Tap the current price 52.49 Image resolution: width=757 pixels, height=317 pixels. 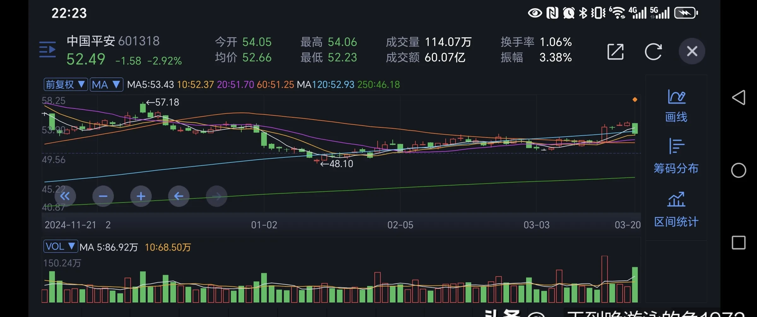pyautogui.click(x=86, y=59)
